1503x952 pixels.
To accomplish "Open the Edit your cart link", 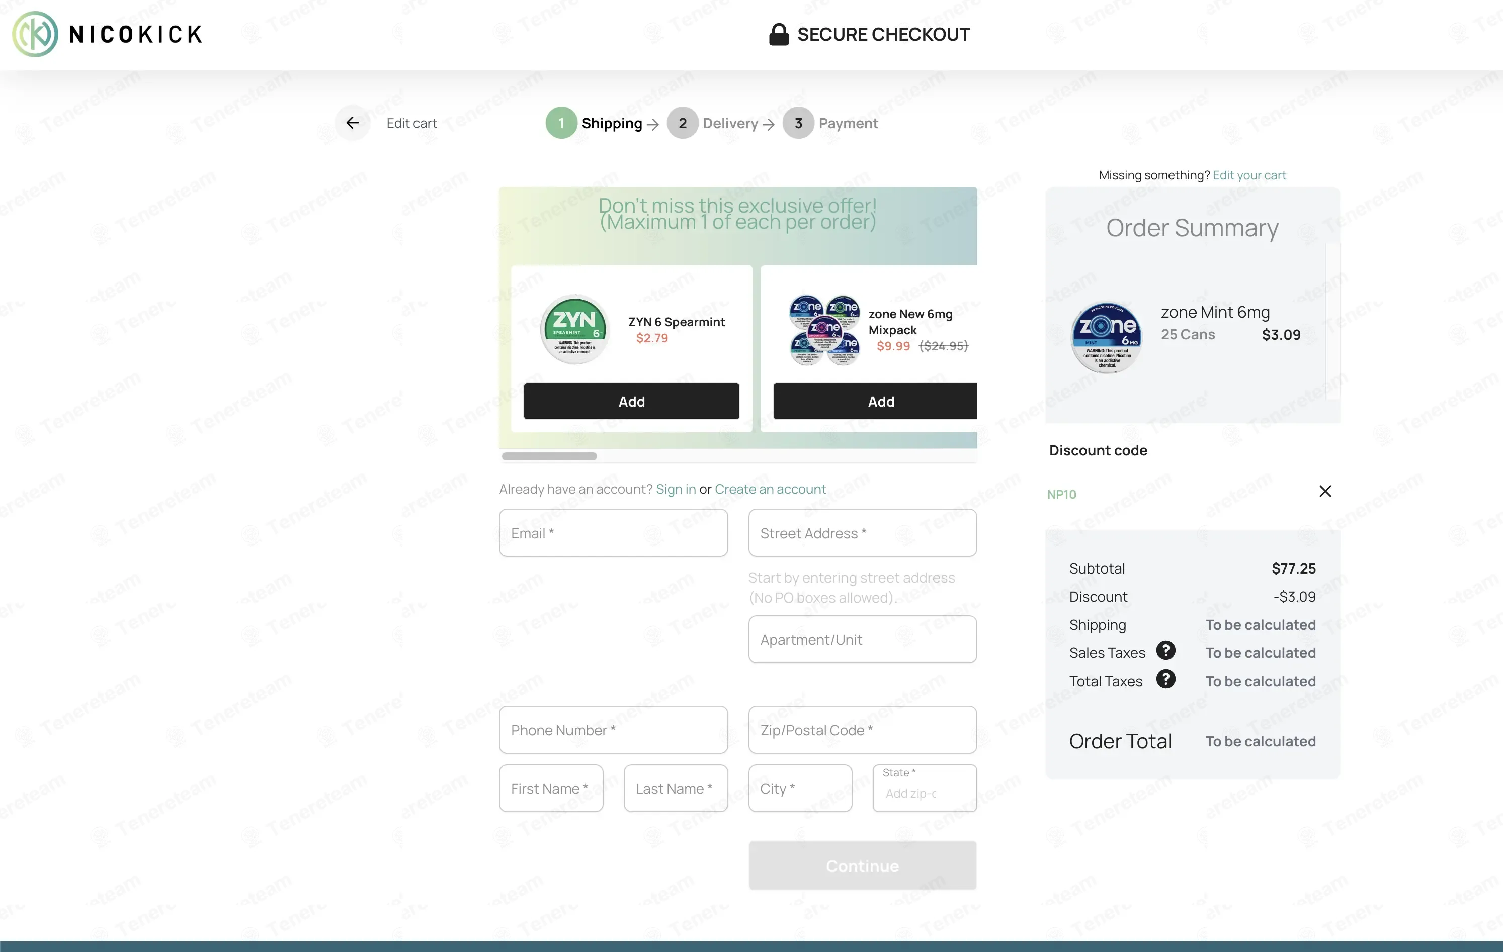I will click(1249, 175).
